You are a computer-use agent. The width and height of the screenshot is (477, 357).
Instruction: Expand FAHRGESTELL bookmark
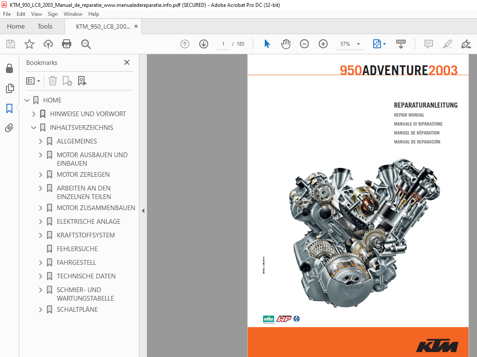pos(41,263)
